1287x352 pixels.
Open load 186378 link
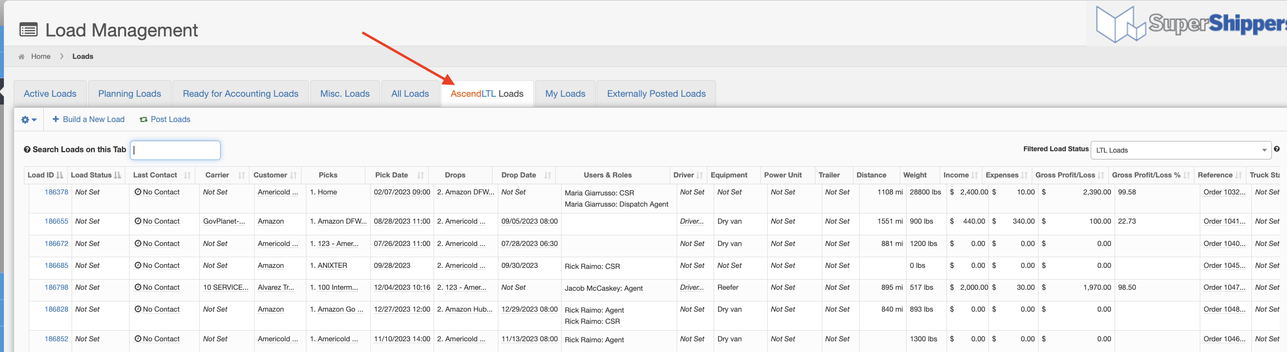pos(57,193)
